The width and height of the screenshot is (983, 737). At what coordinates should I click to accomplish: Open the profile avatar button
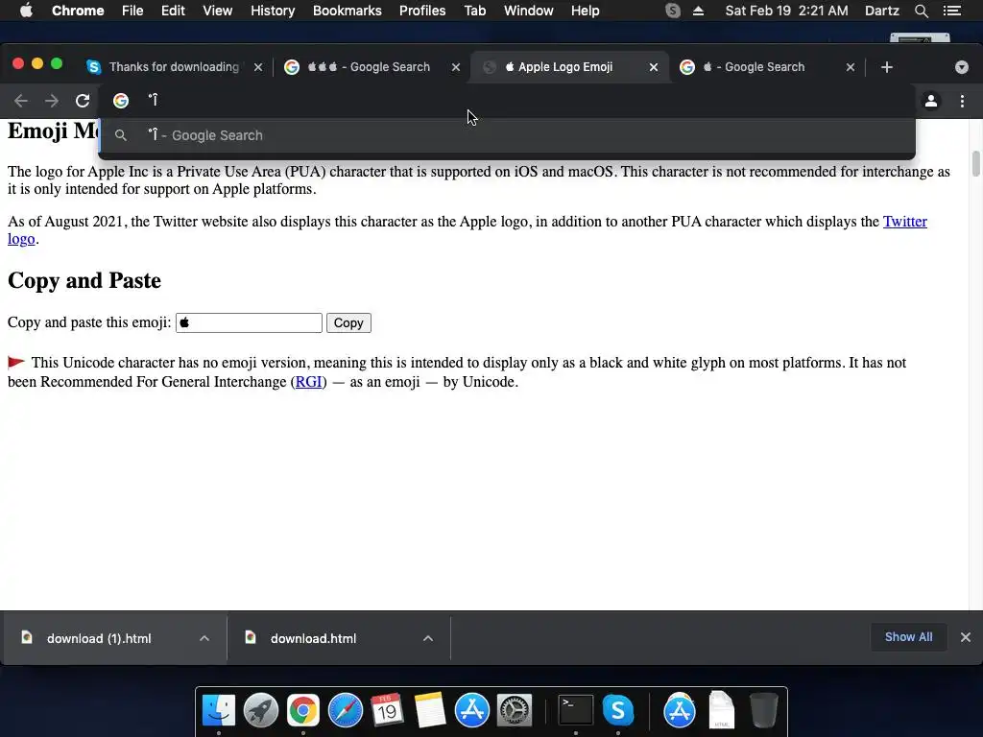(x=931, y=101)
